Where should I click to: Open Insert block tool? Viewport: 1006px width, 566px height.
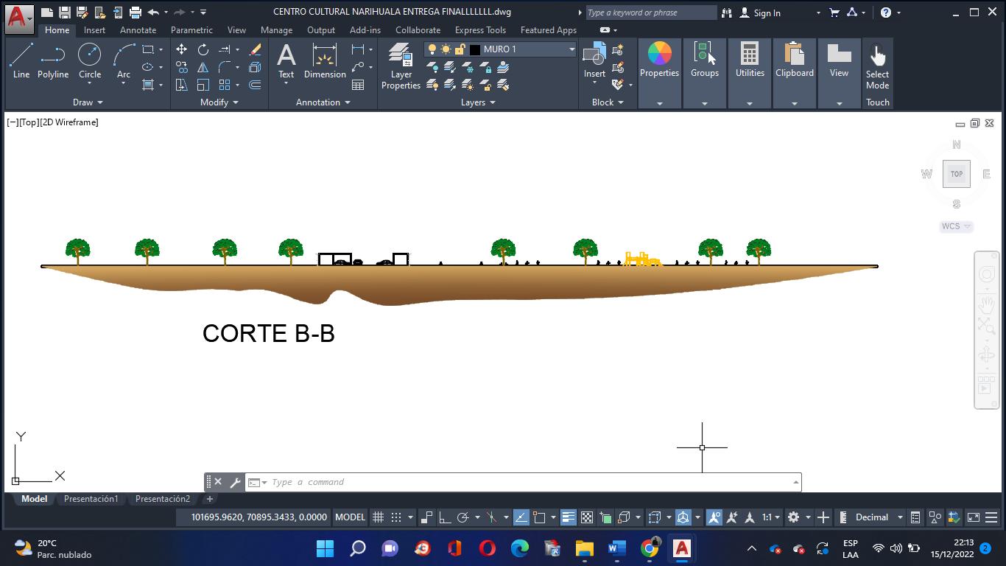594,59
